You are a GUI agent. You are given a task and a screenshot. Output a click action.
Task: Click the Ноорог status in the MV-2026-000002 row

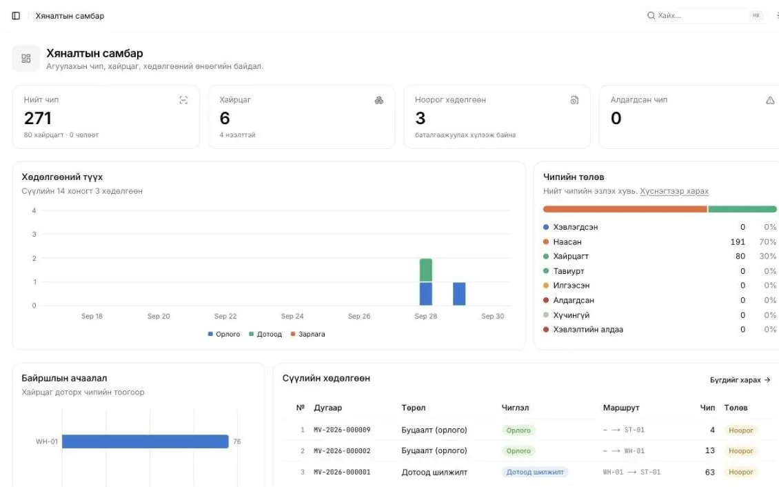pyautogui.click(x=741, y=451)
